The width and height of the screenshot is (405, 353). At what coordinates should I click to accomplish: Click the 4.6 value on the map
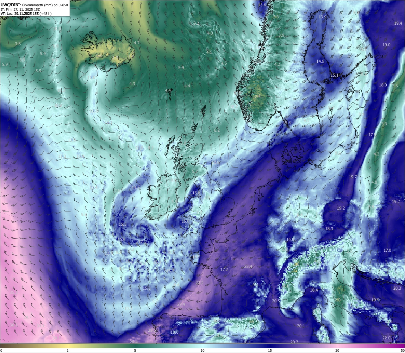tap(224, 63)
